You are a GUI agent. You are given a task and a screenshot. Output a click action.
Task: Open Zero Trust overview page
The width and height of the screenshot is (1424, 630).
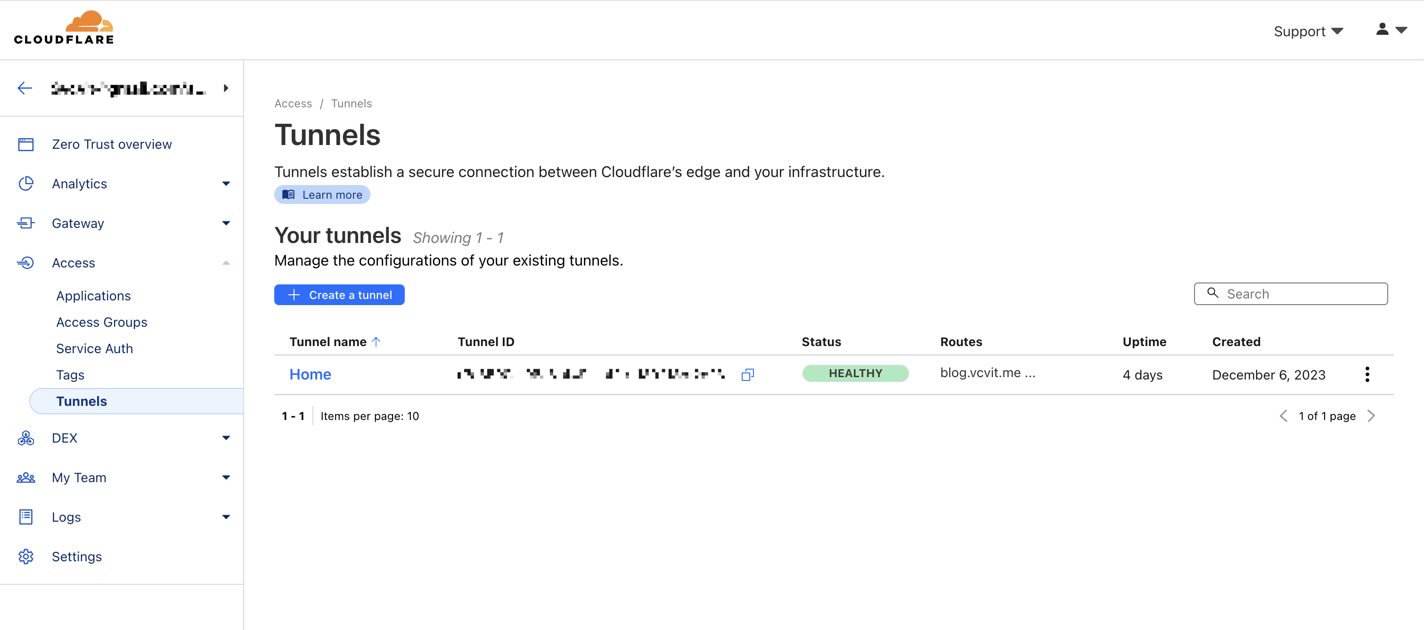(112, 145)
